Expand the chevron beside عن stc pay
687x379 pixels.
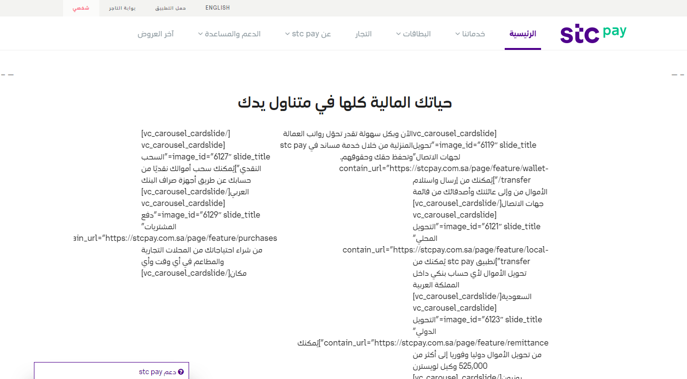(x=288, y=34)
